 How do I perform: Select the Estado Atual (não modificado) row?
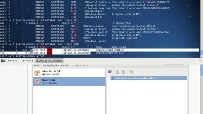click(x=149, y=78)
